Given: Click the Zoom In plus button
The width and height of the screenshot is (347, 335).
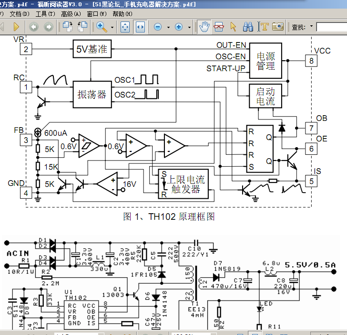Looking at the screenshot, I should click(x=179, y=27).
